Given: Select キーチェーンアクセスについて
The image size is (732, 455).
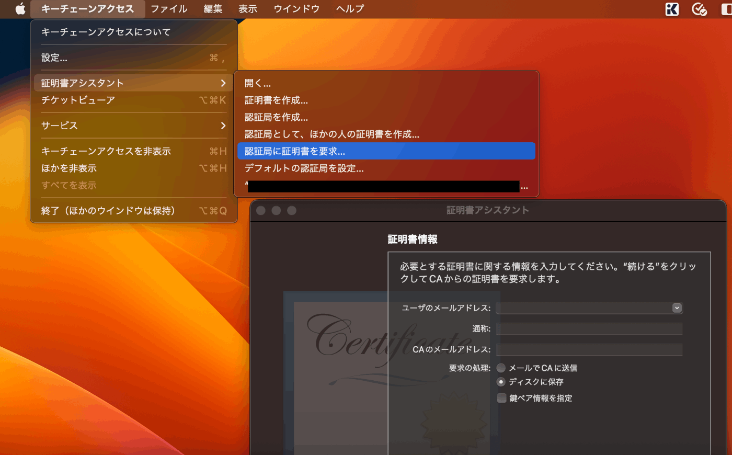Looking at the screenshot, I should tap(134, 32).
